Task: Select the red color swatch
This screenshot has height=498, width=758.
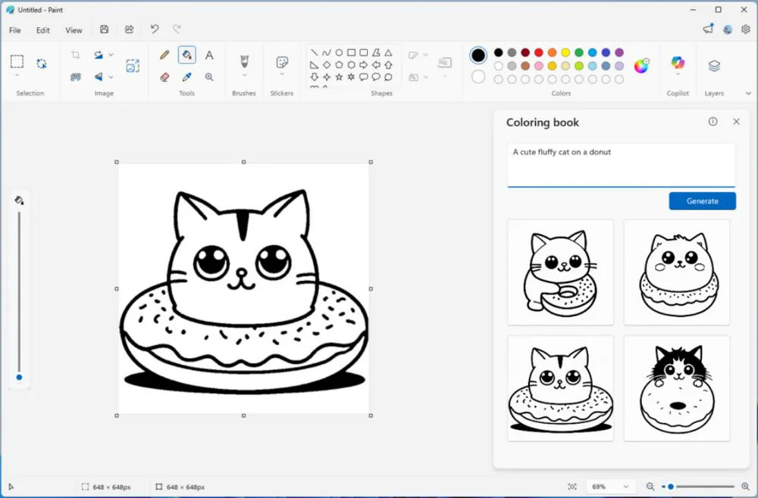Action: (x=538, y=51)
